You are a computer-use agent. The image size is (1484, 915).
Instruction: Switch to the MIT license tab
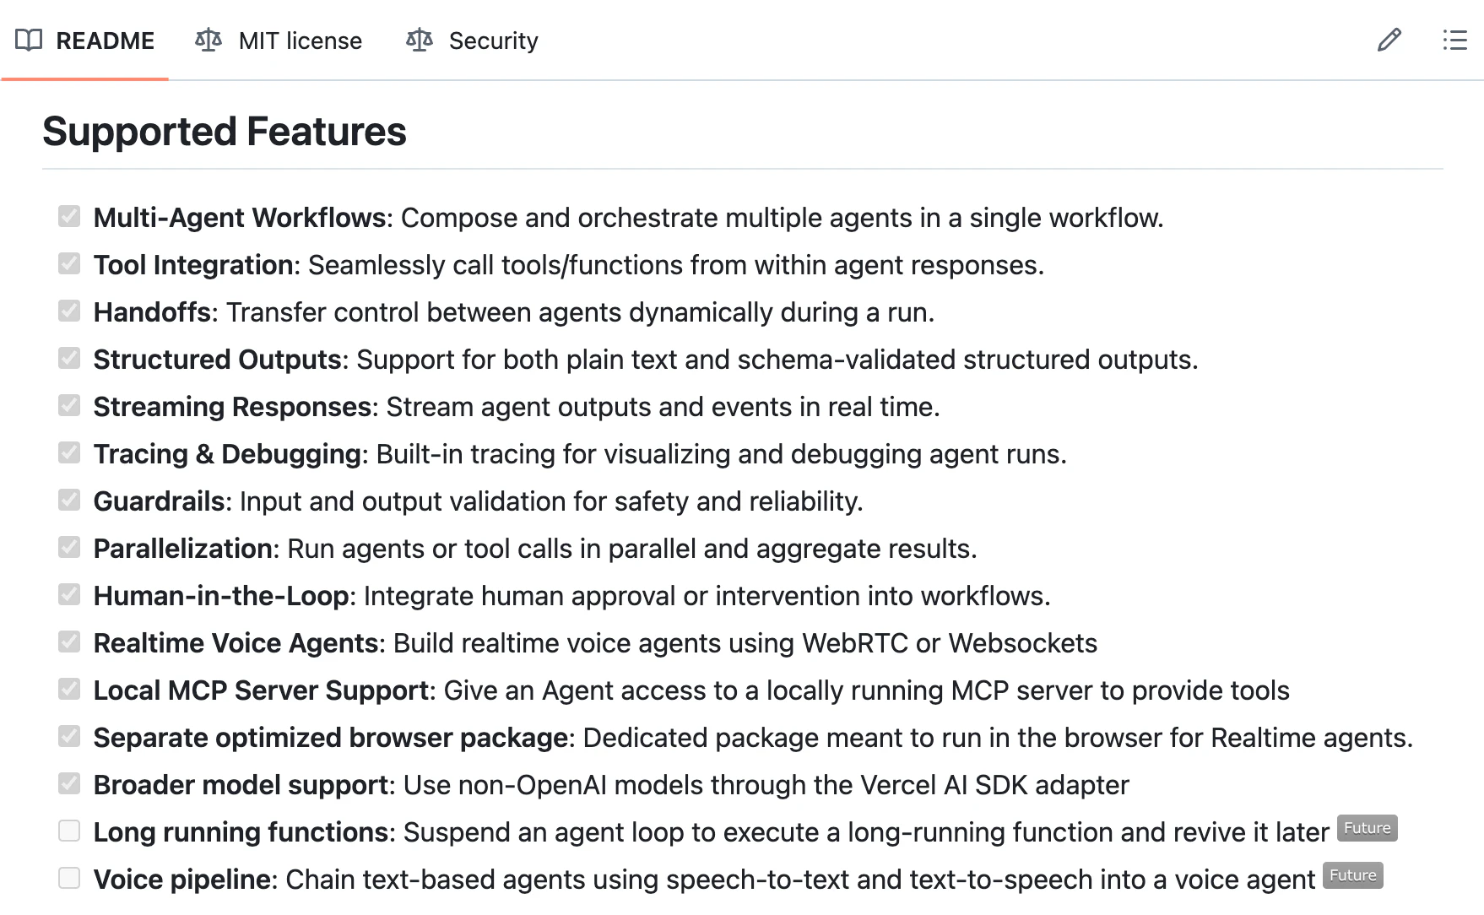point(279,41)
